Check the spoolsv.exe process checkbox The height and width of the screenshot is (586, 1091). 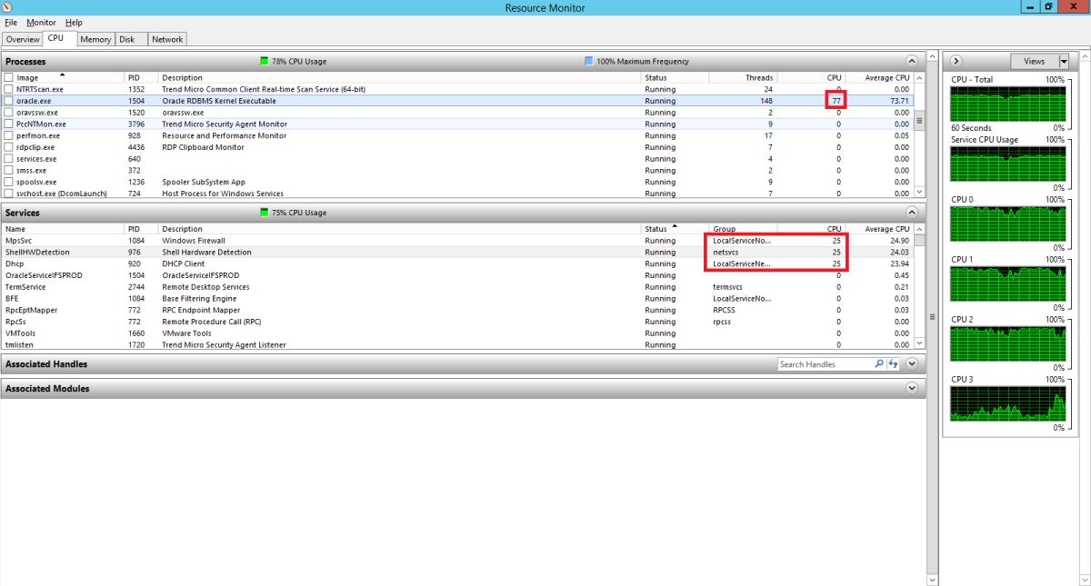pyautogui.click(x=8, y=182)
